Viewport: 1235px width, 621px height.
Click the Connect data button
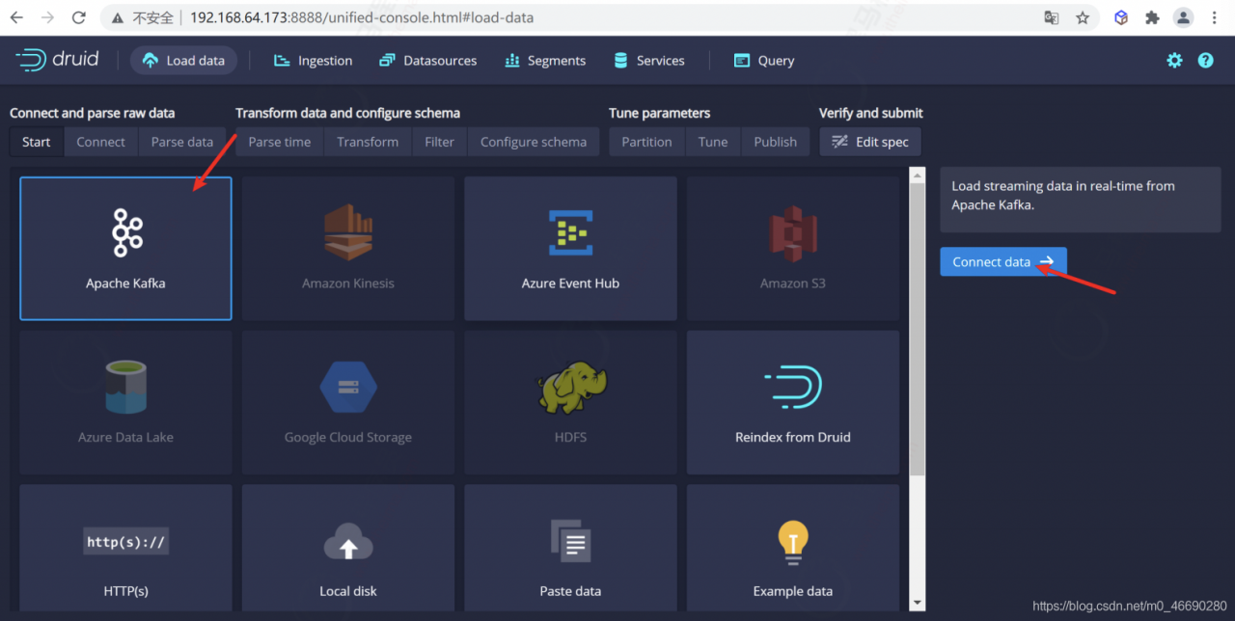[1003, 261]
